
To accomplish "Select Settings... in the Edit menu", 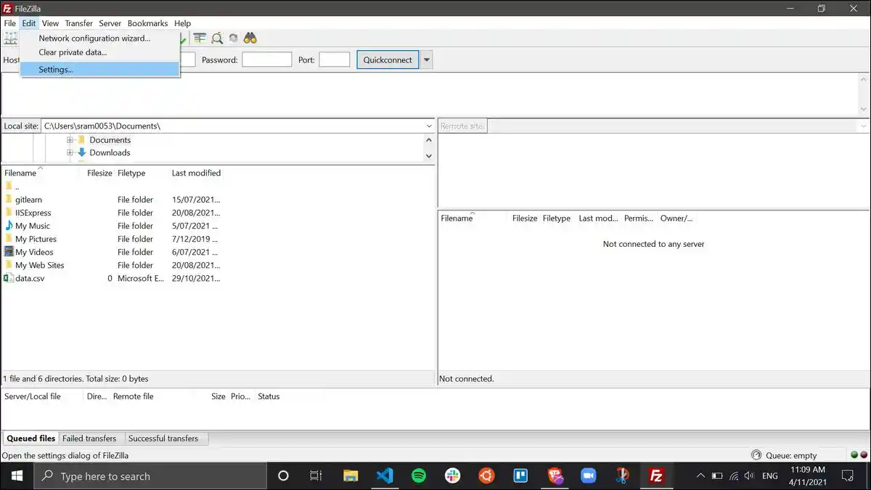I will (99, 69).
